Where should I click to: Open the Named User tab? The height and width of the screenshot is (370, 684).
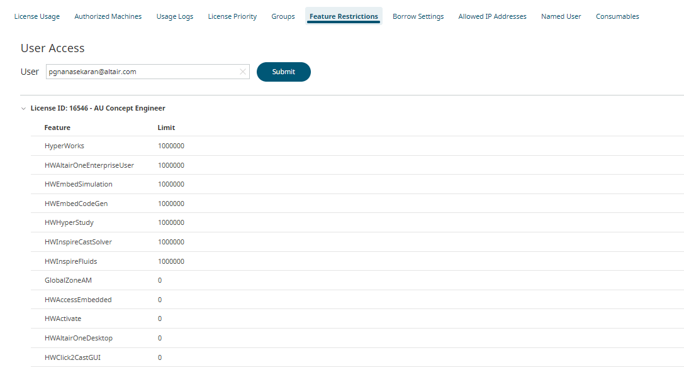561,16
